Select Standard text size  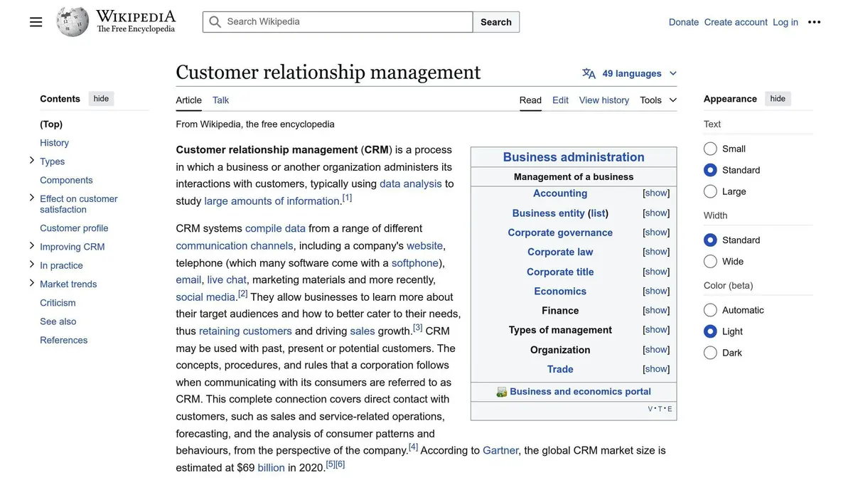click(710, 170)
